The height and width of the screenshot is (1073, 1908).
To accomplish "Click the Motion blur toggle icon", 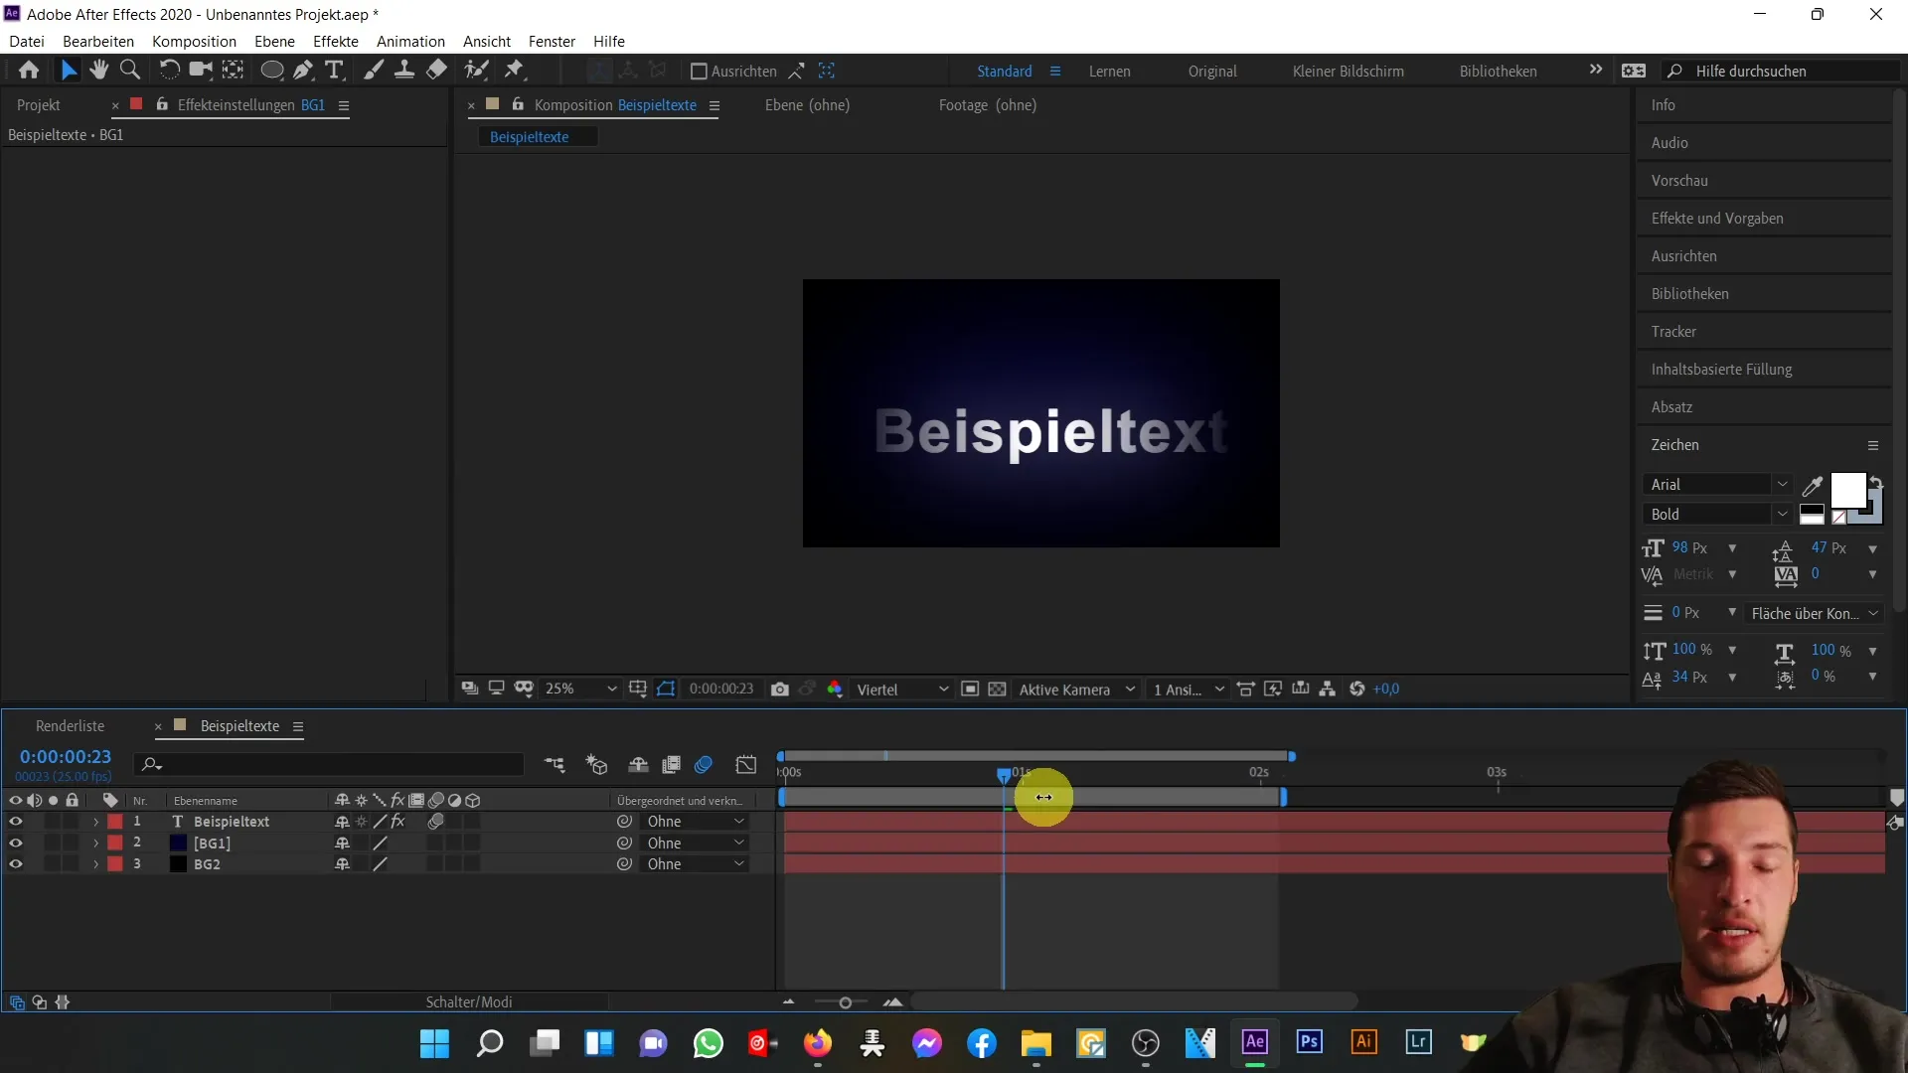I will (705, 765).
